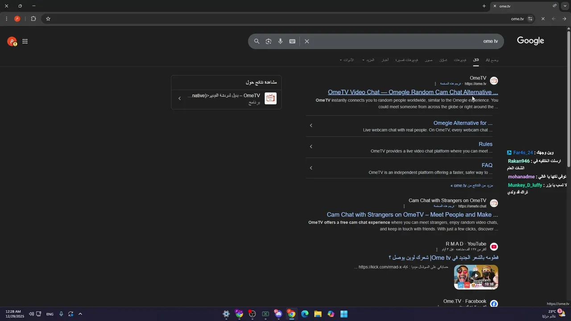Open OmeTV Video Chat result link
The image size is (571, 321).
413,92
